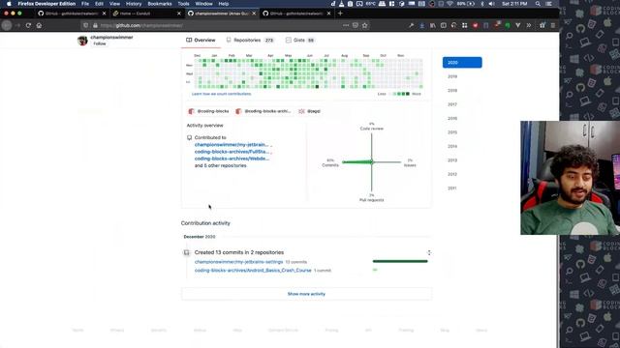Expand the contribution activity fold icon
The image size is (620, 348).
click(429, 252)
